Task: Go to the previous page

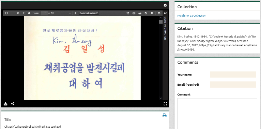Action: click(23, 13)
